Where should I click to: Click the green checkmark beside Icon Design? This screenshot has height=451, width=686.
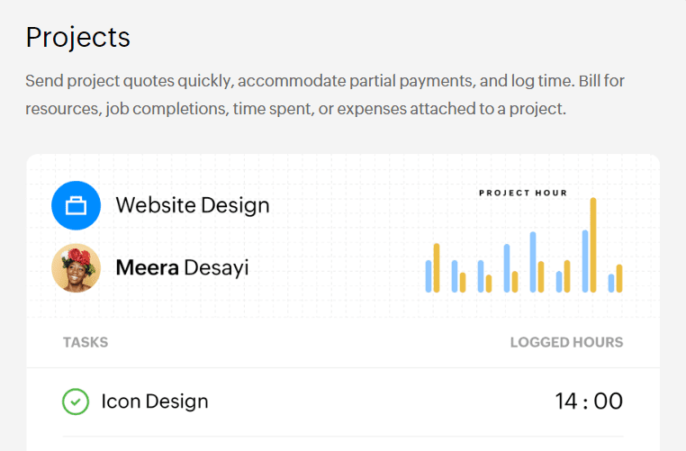pyautogui.click(x=76, y=401)
